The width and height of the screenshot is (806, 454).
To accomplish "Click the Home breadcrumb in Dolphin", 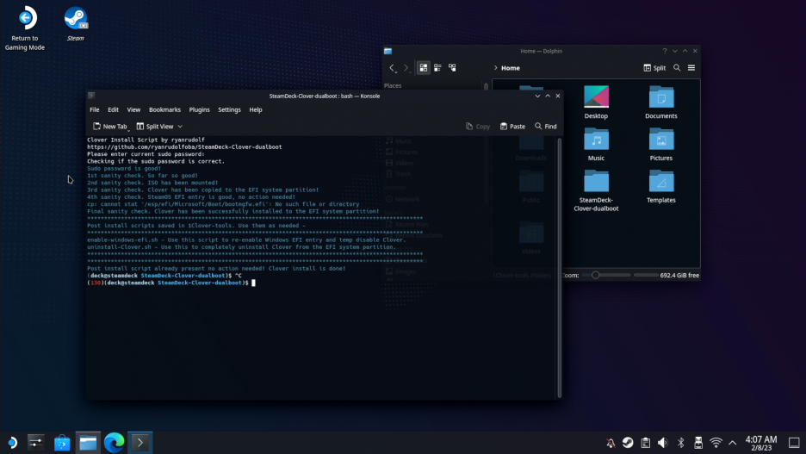I will (x=511, y=68).
